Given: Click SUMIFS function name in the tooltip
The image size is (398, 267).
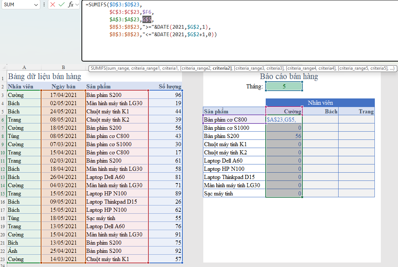Looking at the screenshot, I should pyautogui.click(x=98, y=68).
